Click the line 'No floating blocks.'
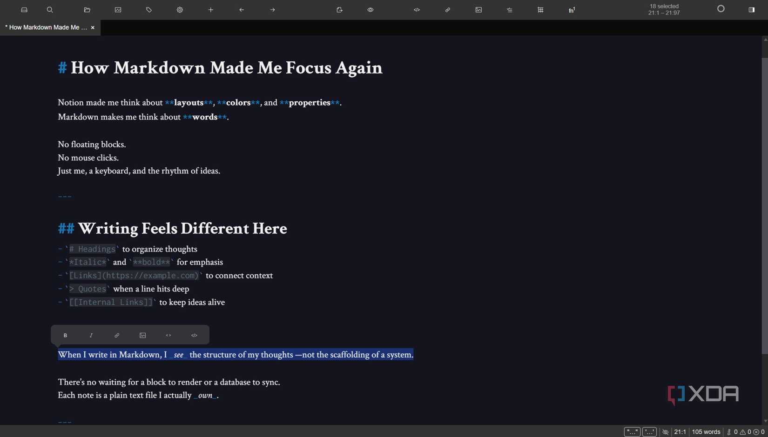 click(92, 145)
